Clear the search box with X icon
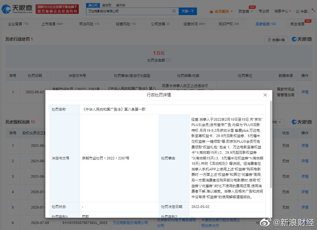This screenshot has width=317, height=230. tap(174, 11)
